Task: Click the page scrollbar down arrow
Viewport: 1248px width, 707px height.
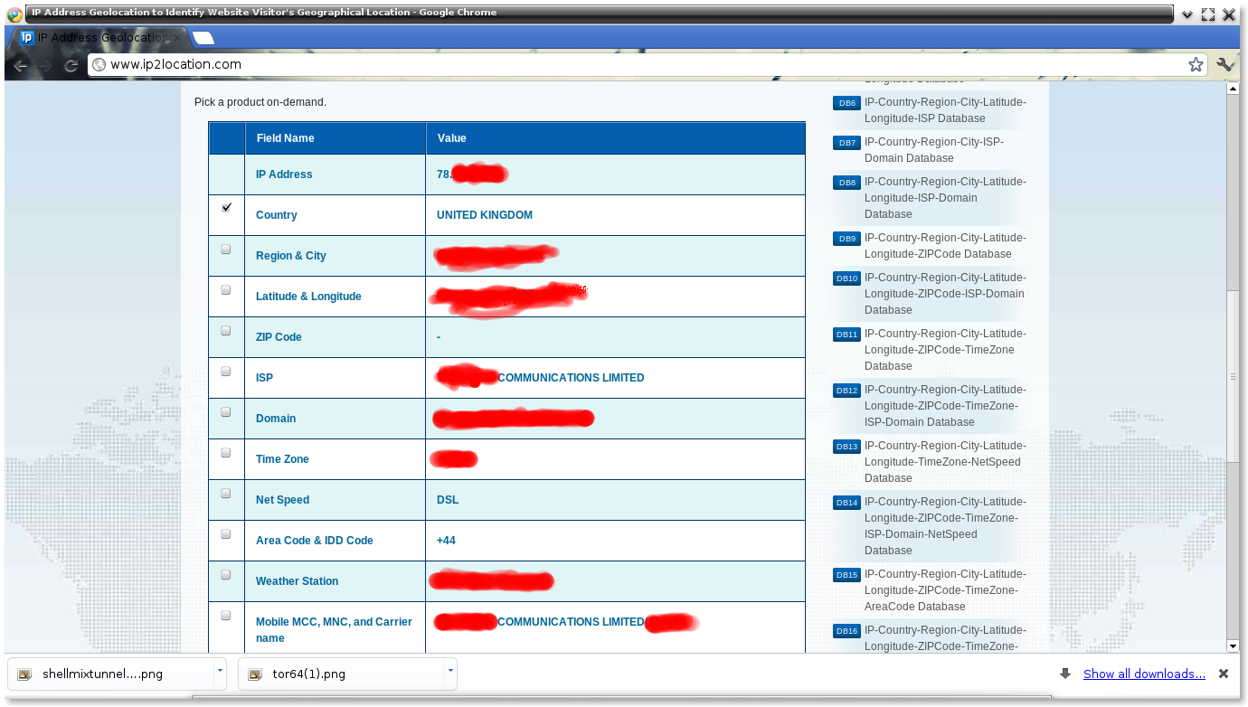Action: click(x=1232, y=646)
